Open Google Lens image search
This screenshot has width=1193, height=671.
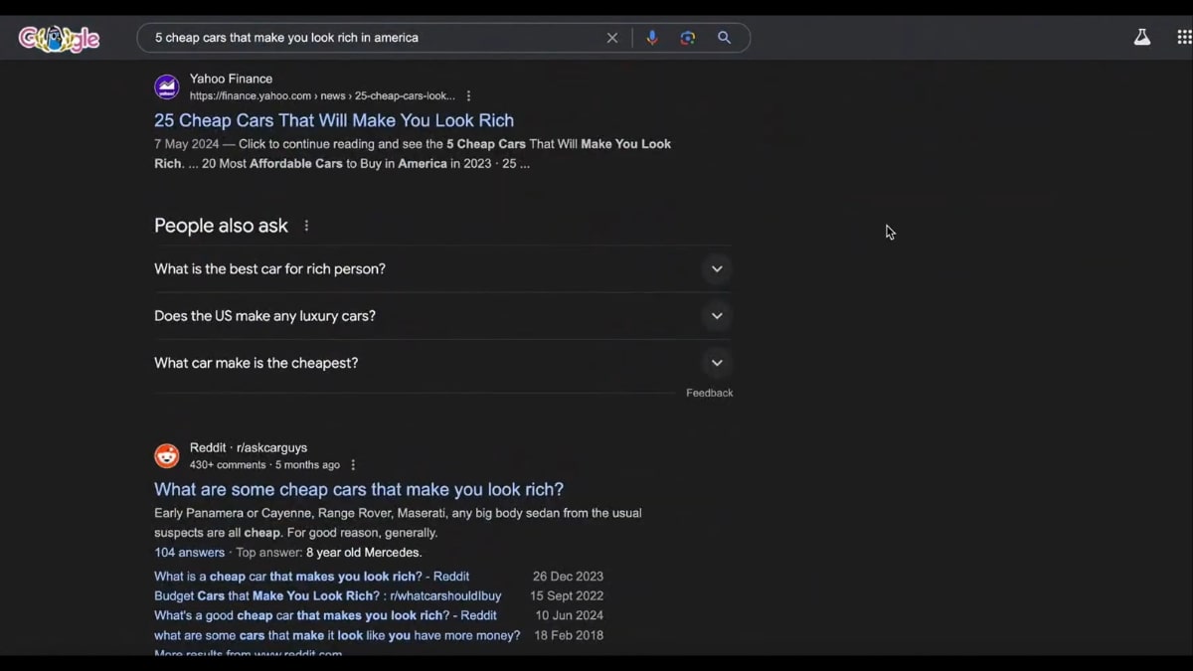(688, 38)
